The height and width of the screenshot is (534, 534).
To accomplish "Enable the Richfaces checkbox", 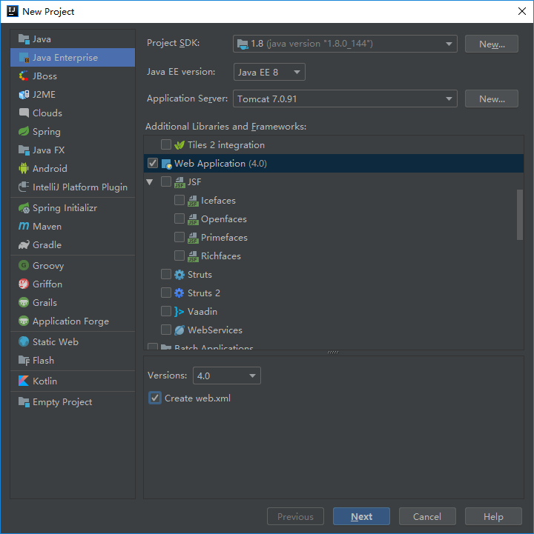I will [x=179, y=256].
